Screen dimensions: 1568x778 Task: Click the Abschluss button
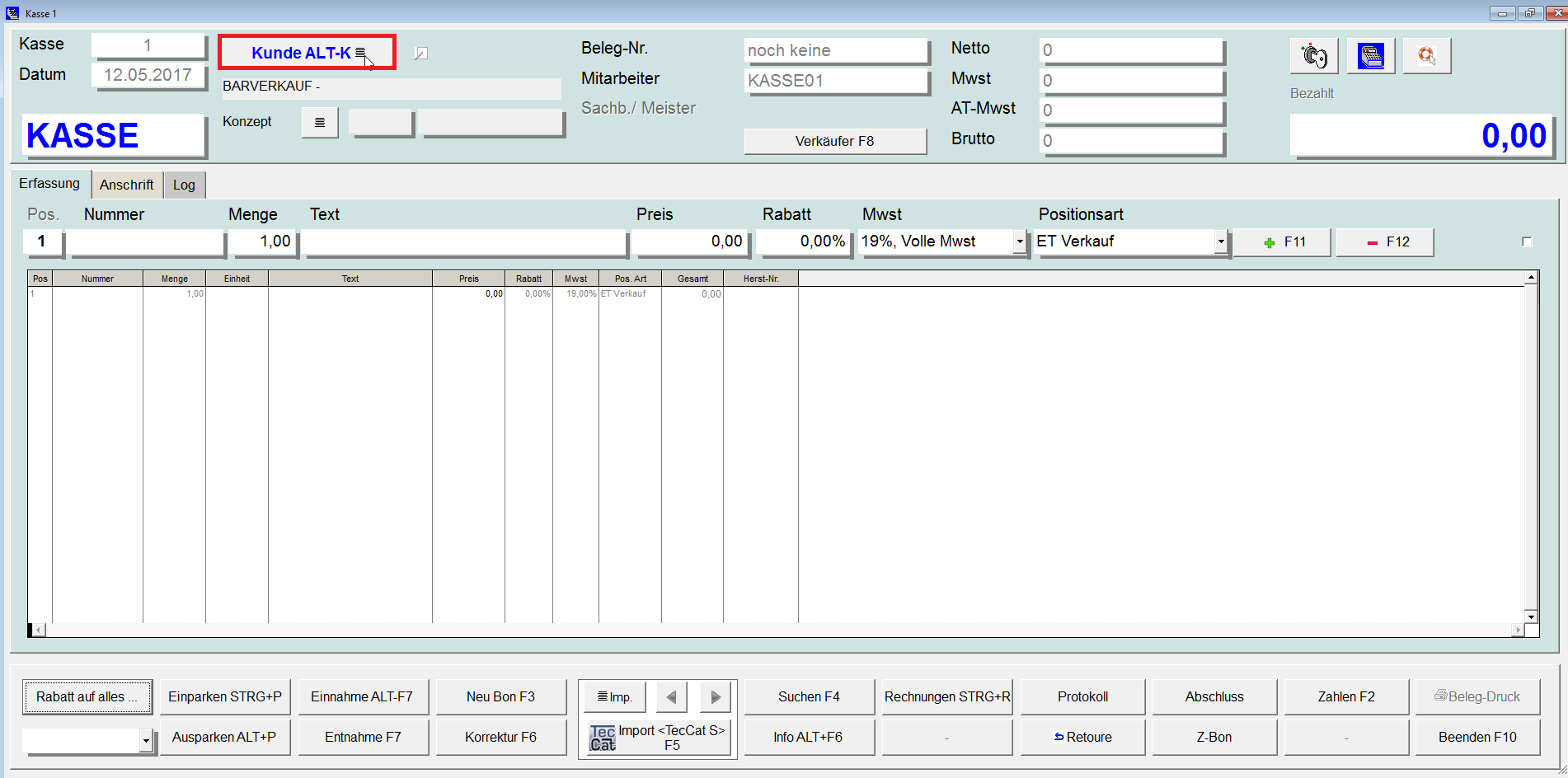click(1214, 696)
